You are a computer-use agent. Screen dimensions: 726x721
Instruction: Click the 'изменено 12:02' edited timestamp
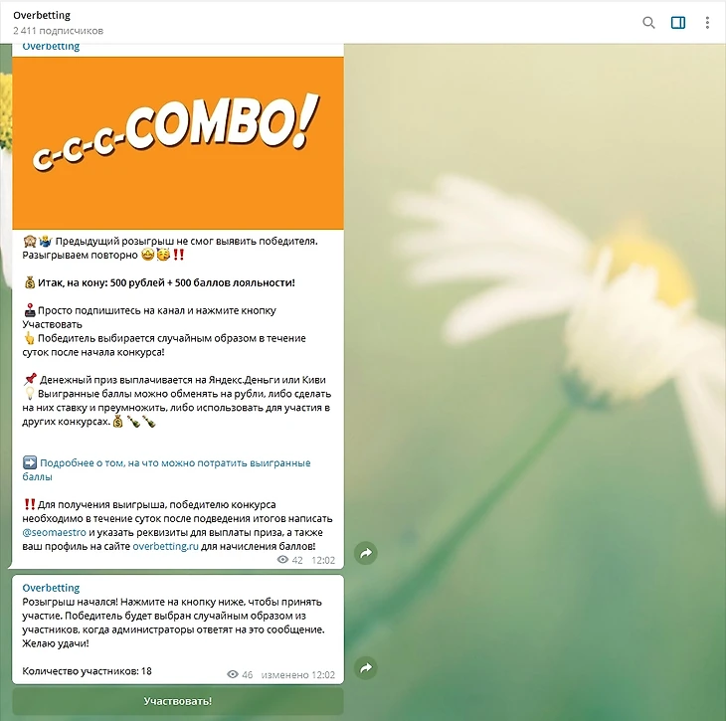click(x=297, y=674)
